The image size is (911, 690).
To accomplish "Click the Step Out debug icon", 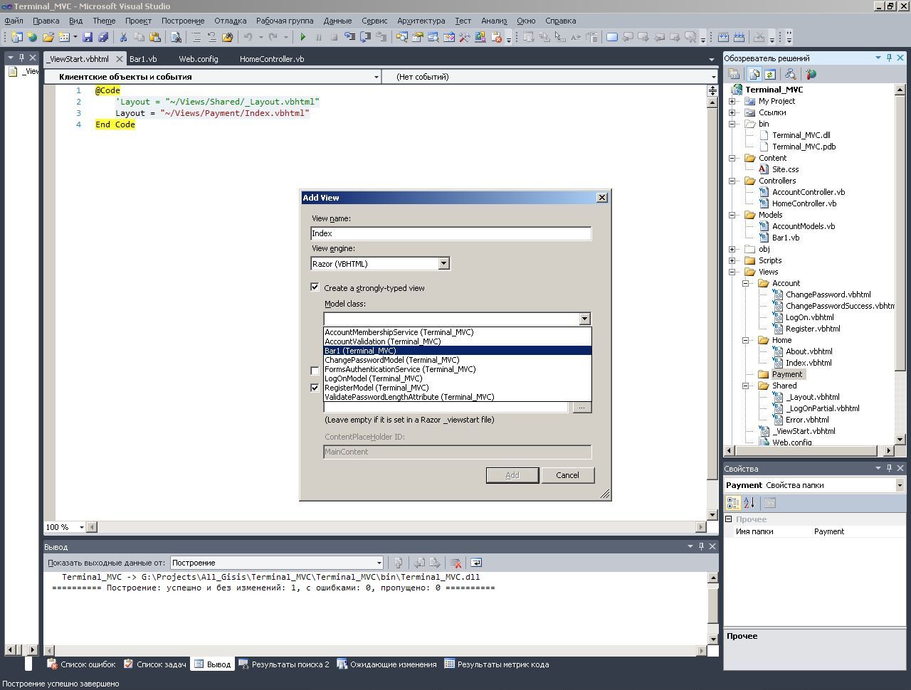I will pyautogui.click(x=381, y=37).
